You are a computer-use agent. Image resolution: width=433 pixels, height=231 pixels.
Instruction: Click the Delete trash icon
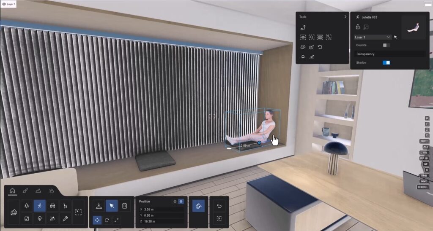coord(125,206)
